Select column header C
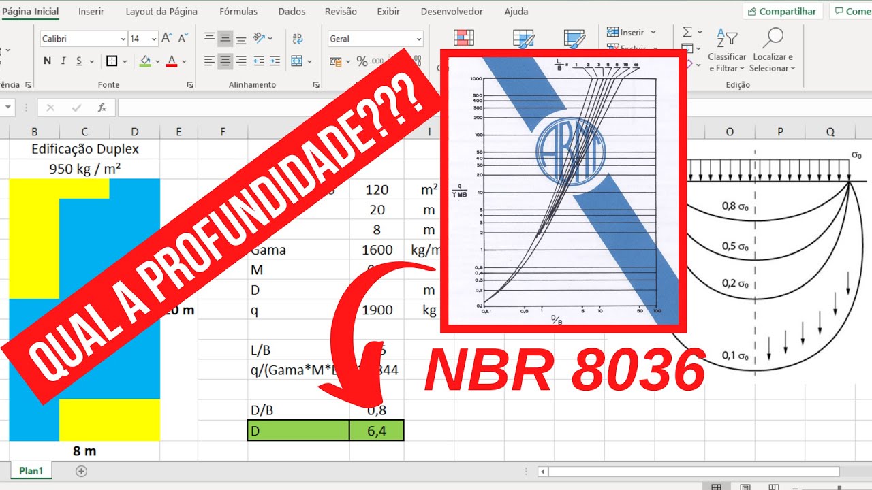 coord(84,131)
